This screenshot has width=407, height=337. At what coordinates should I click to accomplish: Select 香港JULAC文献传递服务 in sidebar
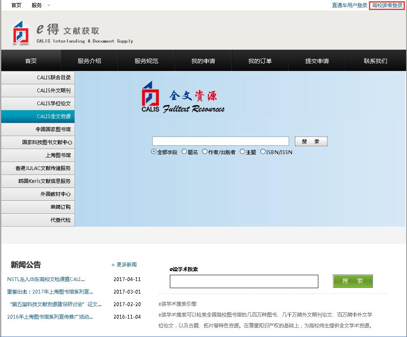point(38,168)
